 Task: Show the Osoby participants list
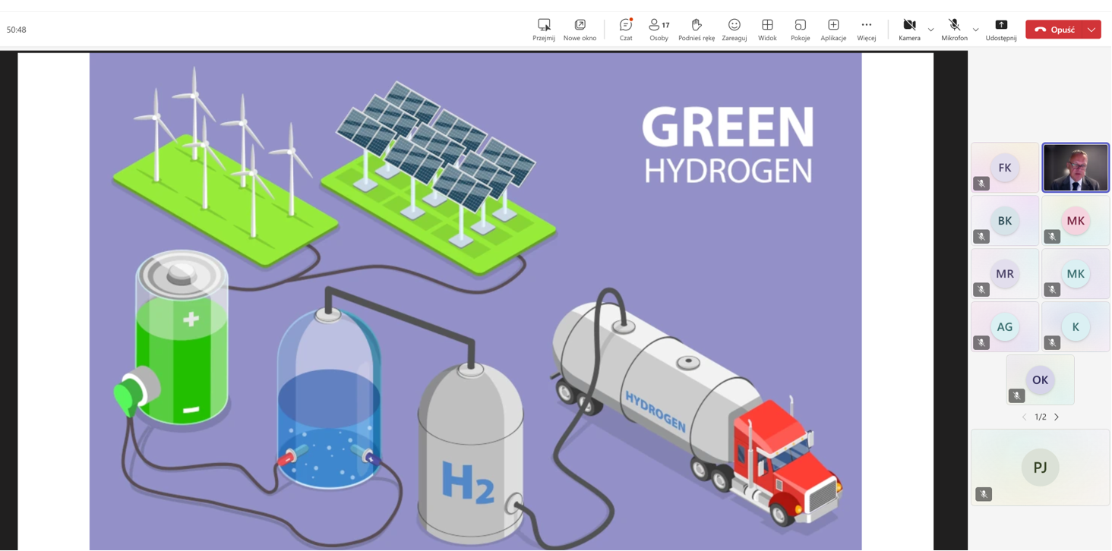click(659, 26)
